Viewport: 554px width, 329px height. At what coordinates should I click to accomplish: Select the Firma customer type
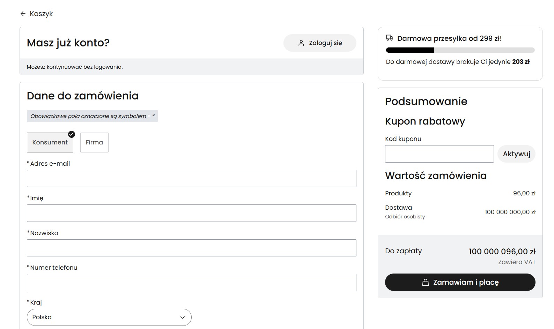click(94, 142)
